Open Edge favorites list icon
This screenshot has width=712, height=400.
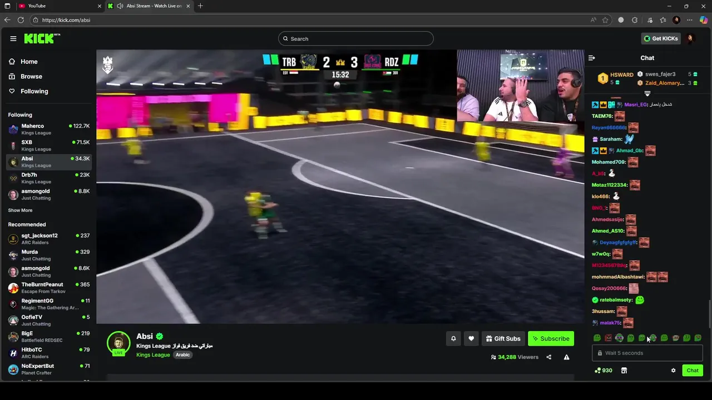[663, 20]
